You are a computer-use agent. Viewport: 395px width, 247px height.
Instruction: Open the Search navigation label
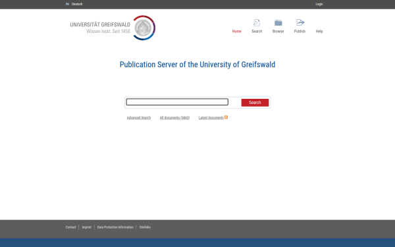pyautogui.click(x=257, y=31)
